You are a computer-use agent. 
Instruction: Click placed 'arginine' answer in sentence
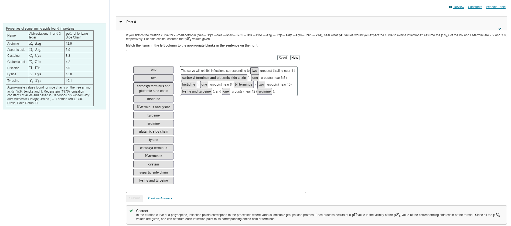pyautogui.click(x=264, y=91)
